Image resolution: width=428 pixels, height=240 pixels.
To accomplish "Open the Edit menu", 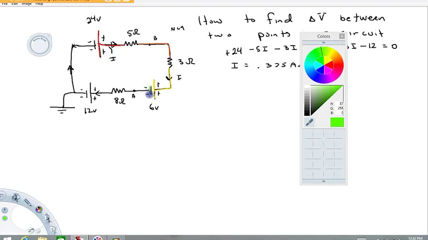I will pos(14,4).
